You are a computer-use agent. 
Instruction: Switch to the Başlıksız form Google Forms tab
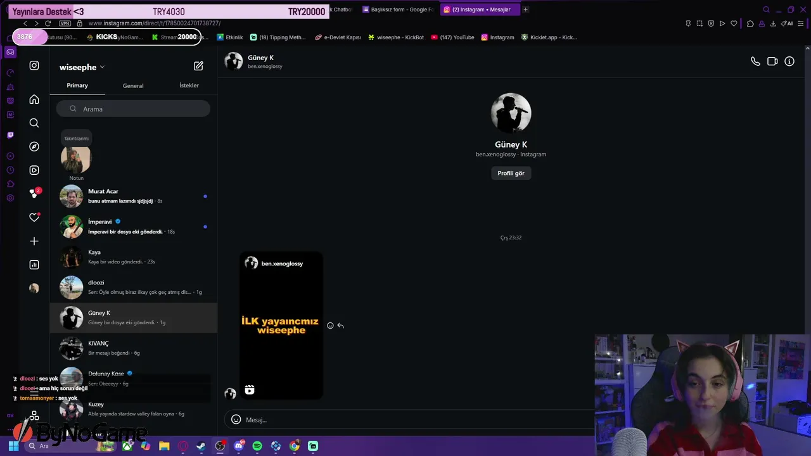398,9
